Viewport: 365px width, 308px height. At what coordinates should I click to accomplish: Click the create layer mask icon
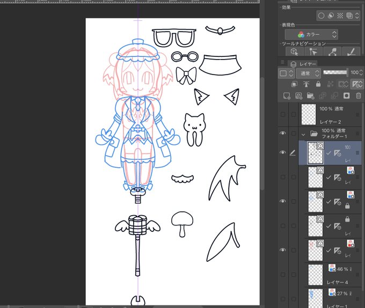click(346, 96)
